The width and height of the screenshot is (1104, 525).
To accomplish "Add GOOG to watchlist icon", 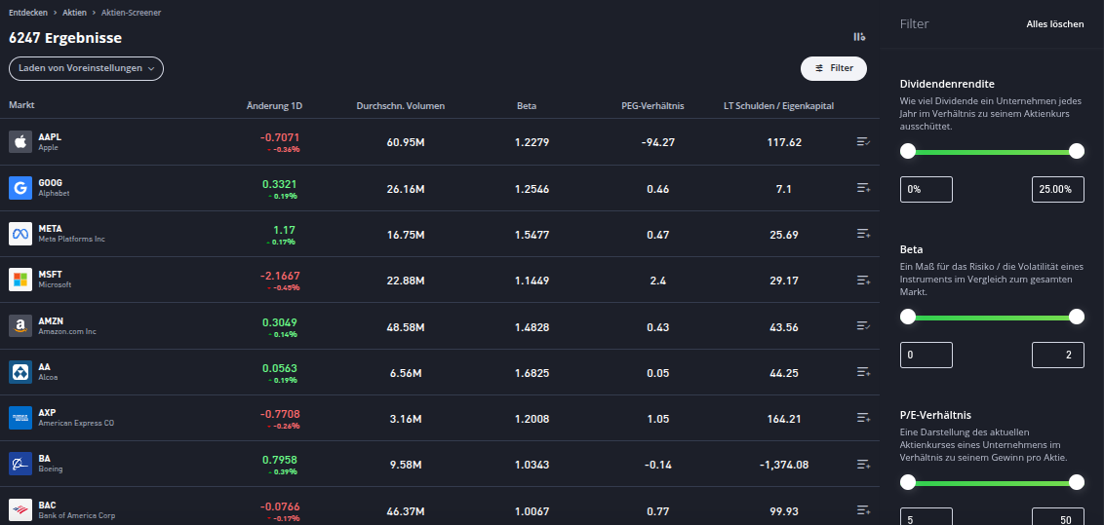I will click(863, 188).
